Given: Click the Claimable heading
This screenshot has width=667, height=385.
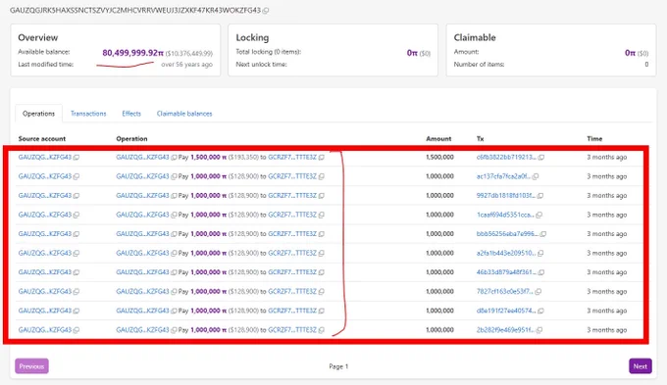Looking at the screenshot, I should [x=475, y=37].
